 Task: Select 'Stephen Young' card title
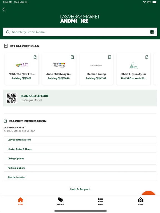click(x=96, y=74)
